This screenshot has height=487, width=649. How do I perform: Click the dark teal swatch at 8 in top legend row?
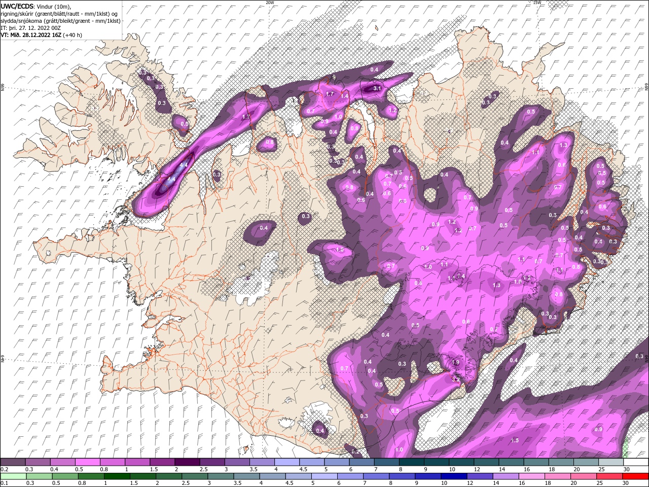[412, 462]
